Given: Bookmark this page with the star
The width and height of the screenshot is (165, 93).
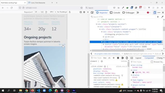Looking at the screenshot, I should [81, 8].
